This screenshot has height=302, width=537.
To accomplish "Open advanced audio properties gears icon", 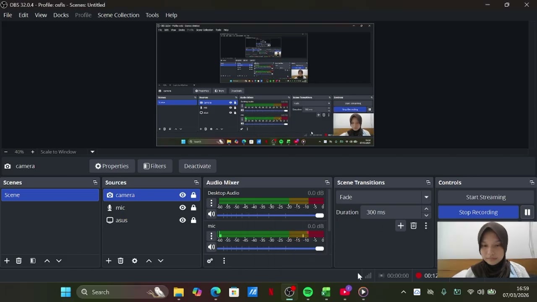I will [x=210, y=261].
